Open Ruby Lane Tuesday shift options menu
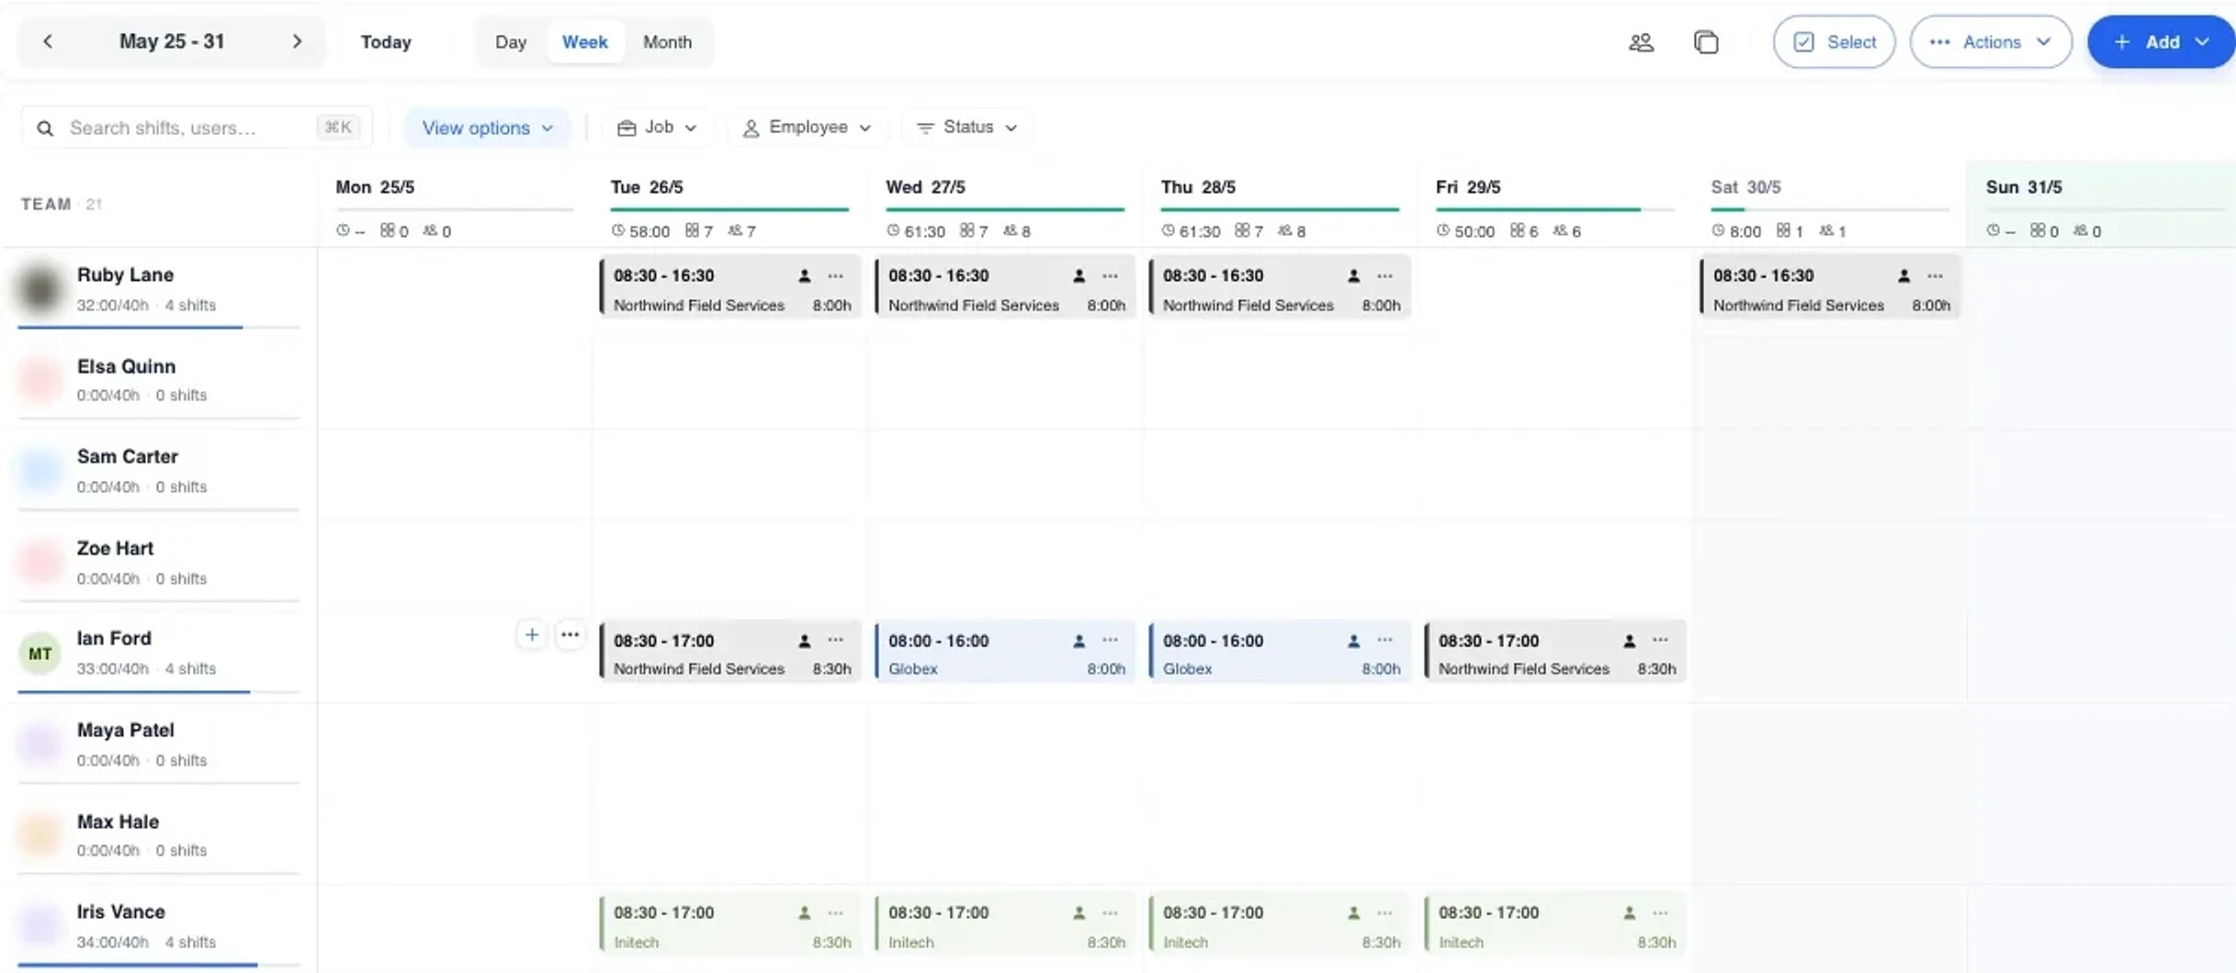Viewport: 2236px width, 973px height. pyautogui.click(x=835, y=275)
